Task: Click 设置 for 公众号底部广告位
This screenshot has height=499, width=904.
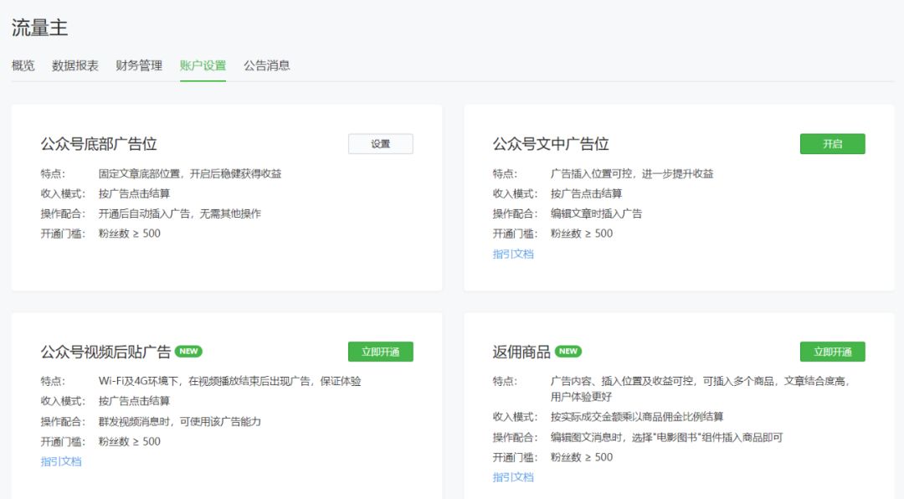Action: (380, 143)
